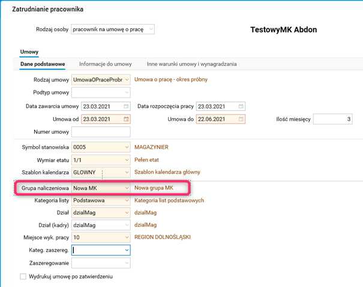The height and width of the screenshot is (287, 363).
Task: Open the Szablon kalendarza dropdown
Action: click(127, 173)
